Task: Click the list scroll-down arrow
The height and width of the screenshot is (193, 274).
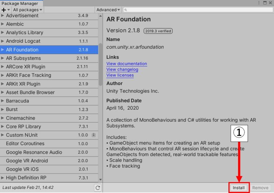Action: coord(100,179)
